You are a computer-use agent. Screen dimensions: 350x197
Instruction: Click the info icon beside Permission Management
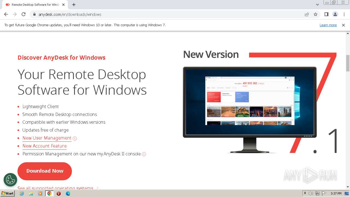click(144, 154)
